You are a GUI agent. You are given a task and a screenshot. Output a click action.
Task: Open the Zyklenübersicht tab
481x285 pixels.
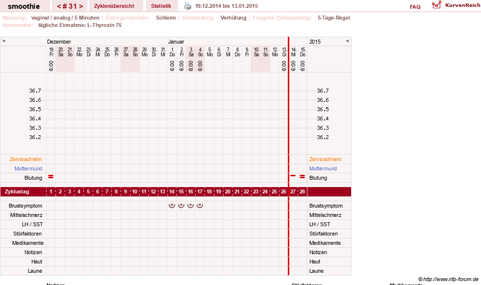coord(114,6)
